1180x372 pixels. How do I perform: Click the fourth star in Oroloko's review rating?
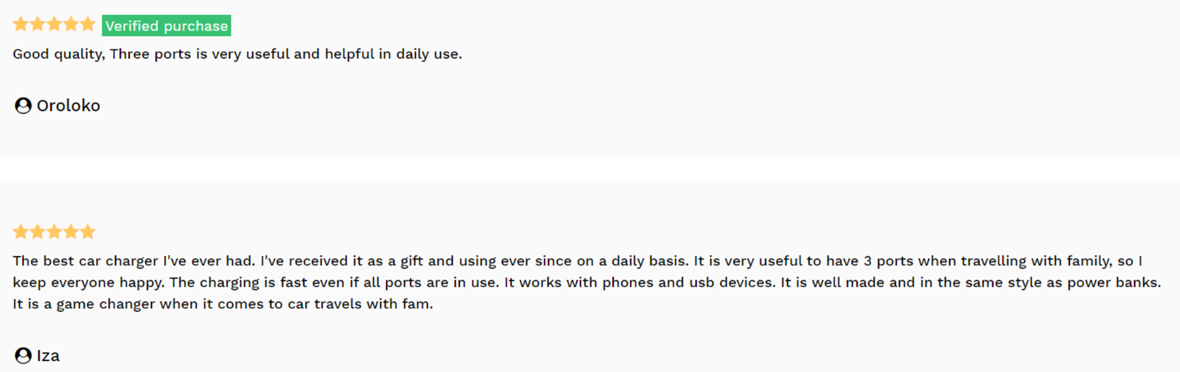pos(71,24)
